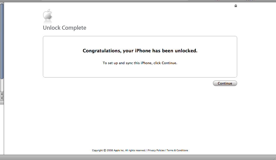Screen dimensions: 276x160
Task: Click the Copyright 2008 Apple Inc. text
Action: (x=119, y=150)
